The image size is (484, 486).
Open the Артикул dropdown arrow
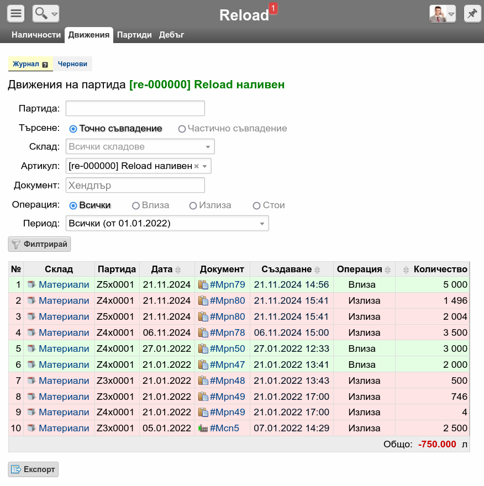click(x=204, y=166)
